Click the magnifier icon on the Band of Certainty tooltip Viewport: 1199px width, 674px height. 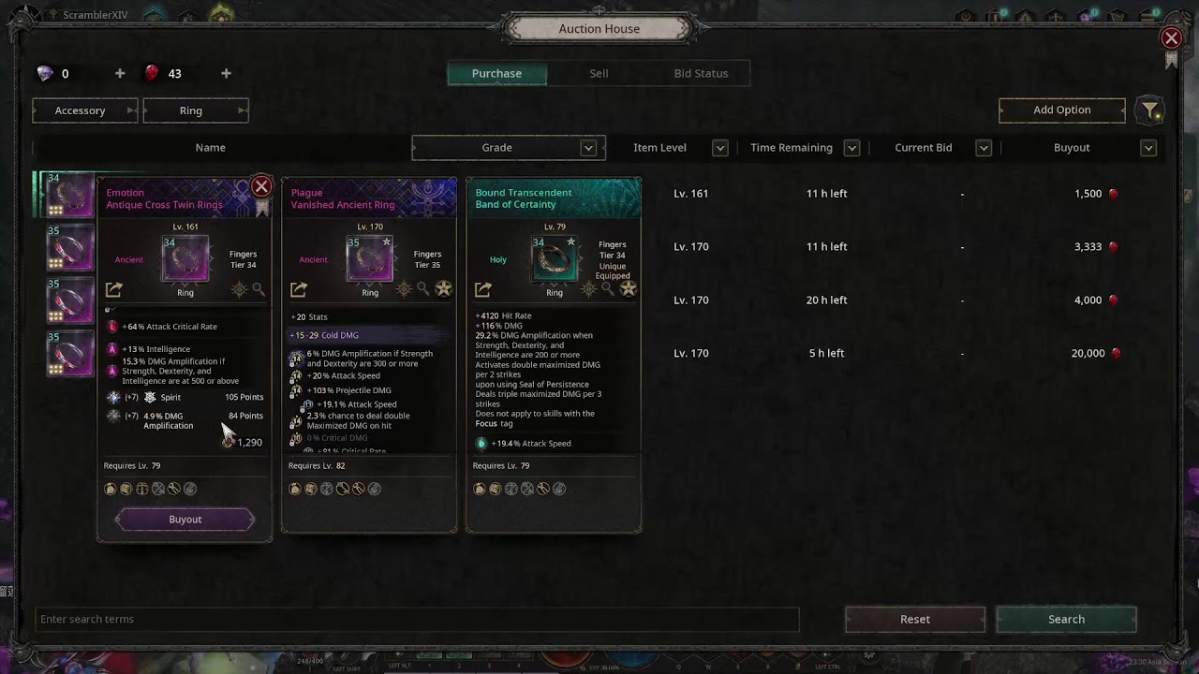608,289
